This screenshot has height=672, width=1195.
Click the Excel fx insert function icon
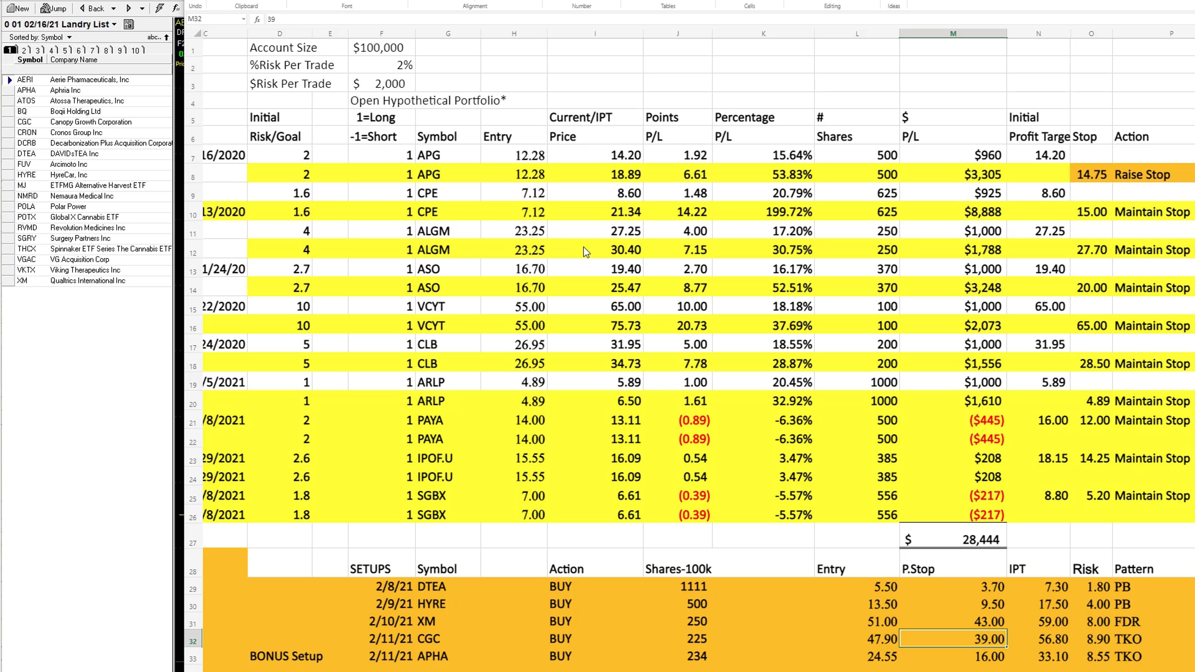coord(257,19)
